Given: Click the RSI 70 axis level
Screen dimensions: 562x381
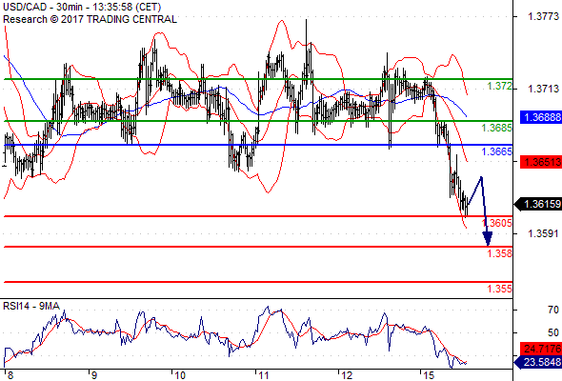Looking at the screenshot, I should tap(553, 310).
